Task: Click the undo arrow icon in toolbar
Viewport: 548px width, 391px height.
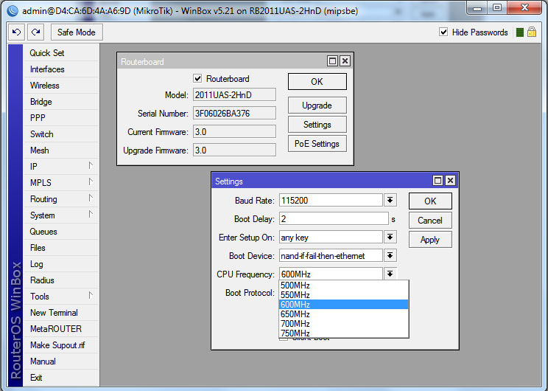Action: coord(16,32)
